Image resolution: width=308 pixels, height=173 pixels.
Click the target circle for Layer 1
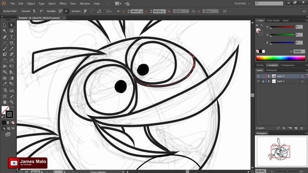tap(302, 81)
